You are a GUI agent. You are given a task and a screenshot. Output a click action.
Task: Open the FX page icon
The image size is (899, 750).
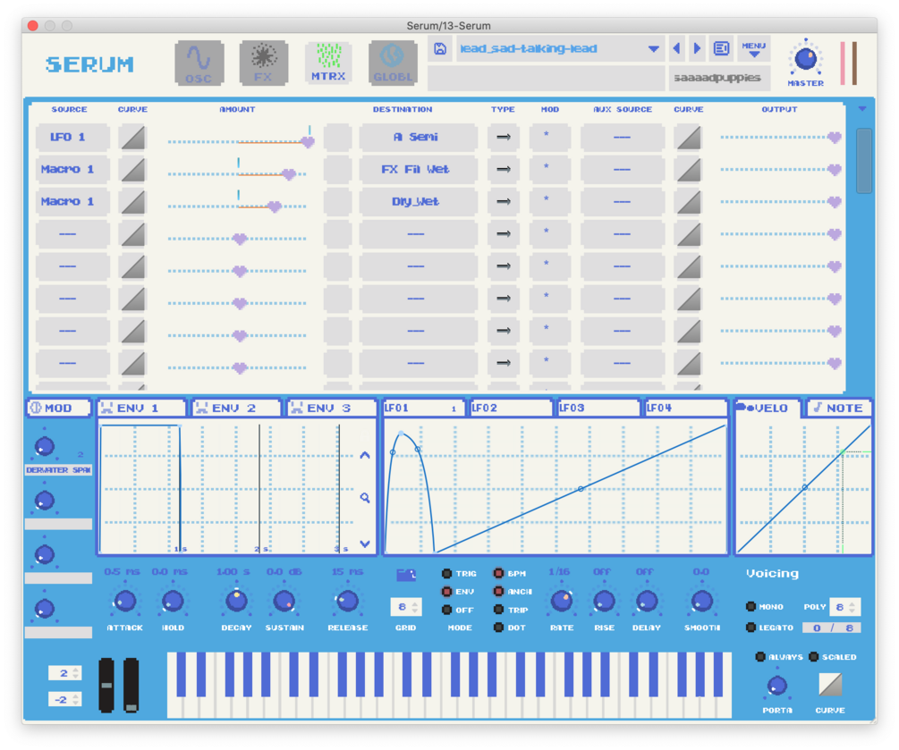pyautogui.click(x=264, y=63)
